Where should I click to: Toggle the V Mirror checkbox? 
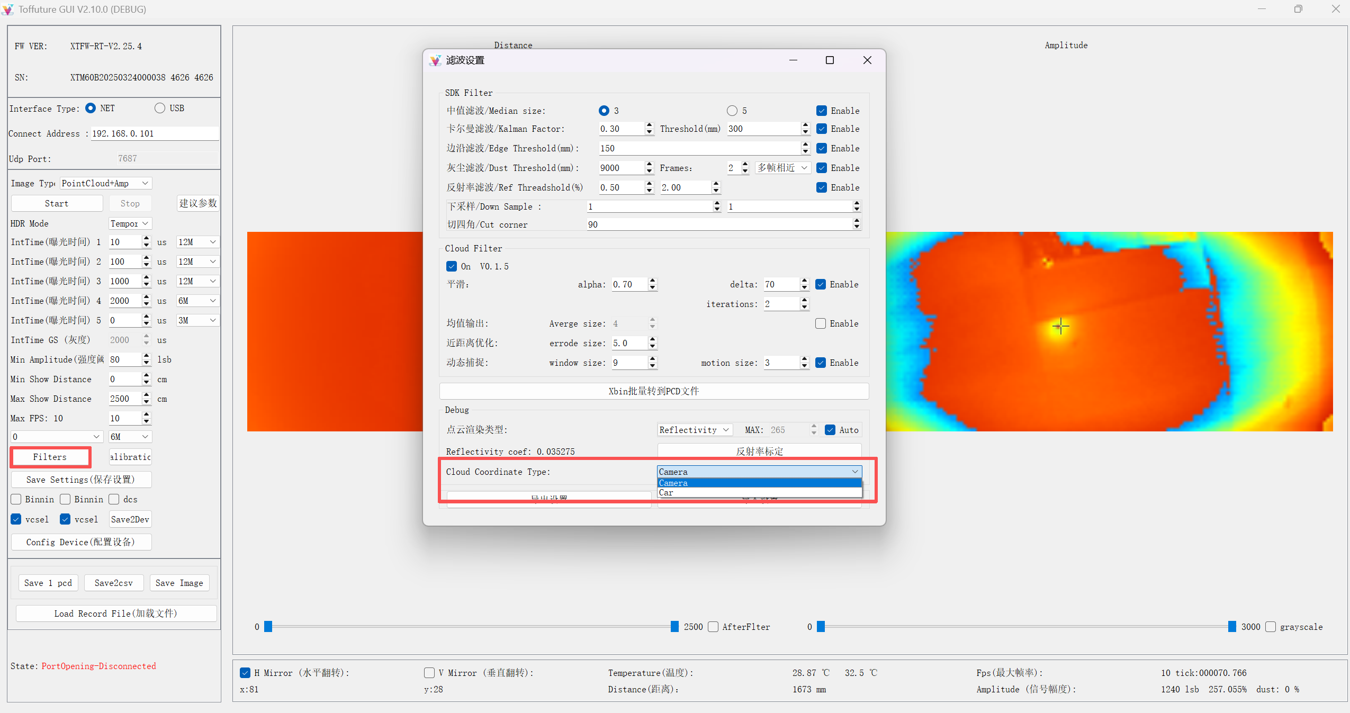[429, 672]
